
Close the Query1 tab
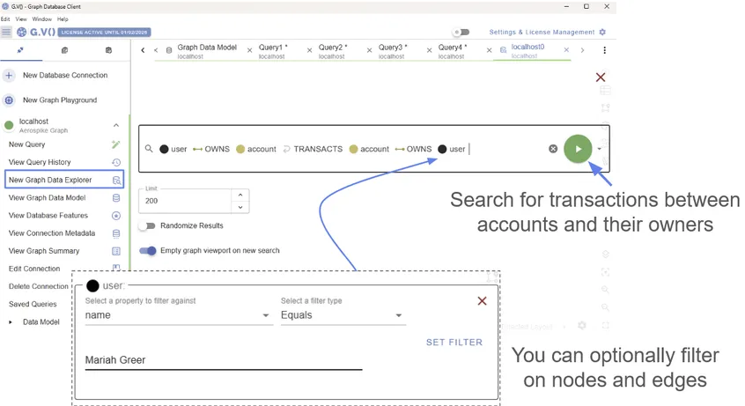309,50
